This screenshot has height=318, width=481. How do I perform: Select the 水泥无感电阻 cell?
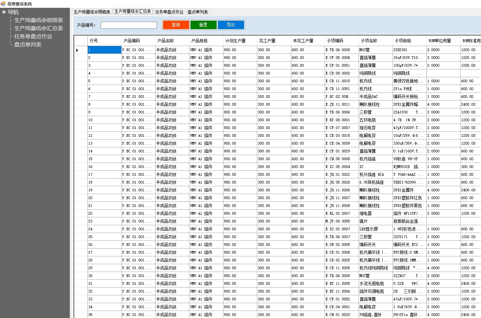(376, 284)
